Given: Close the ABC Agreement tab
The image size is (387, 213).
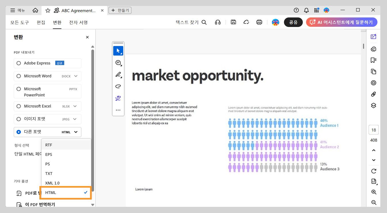Looking at the screenshot, I should point(102,10).
